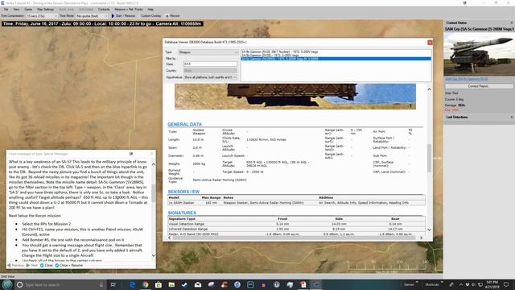Open the Map Settings menu
The height and width of the screenshot is (290, 515).
click(45, 9)
